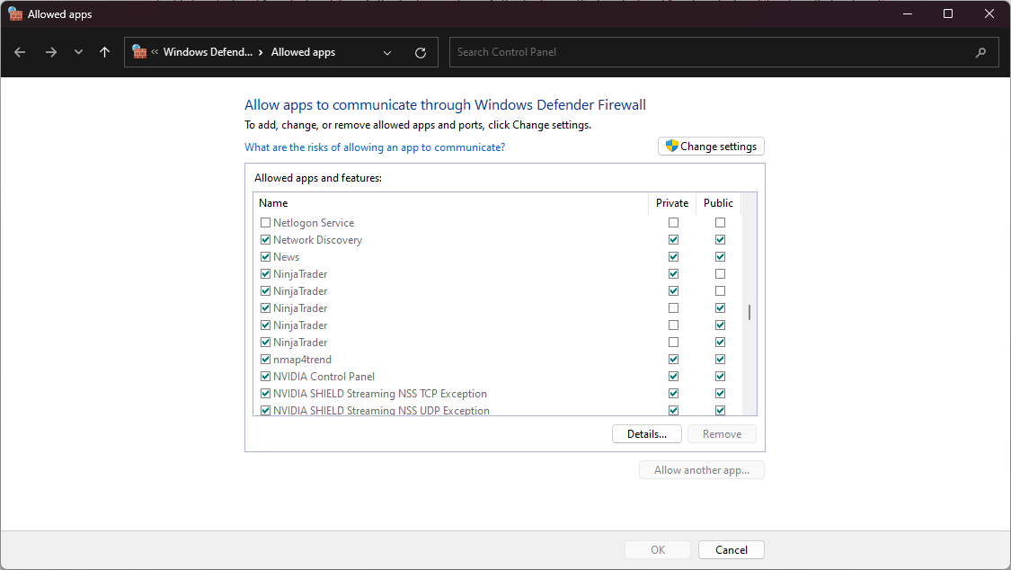Click the firewall icon in title bar

[x=14, y=14]
